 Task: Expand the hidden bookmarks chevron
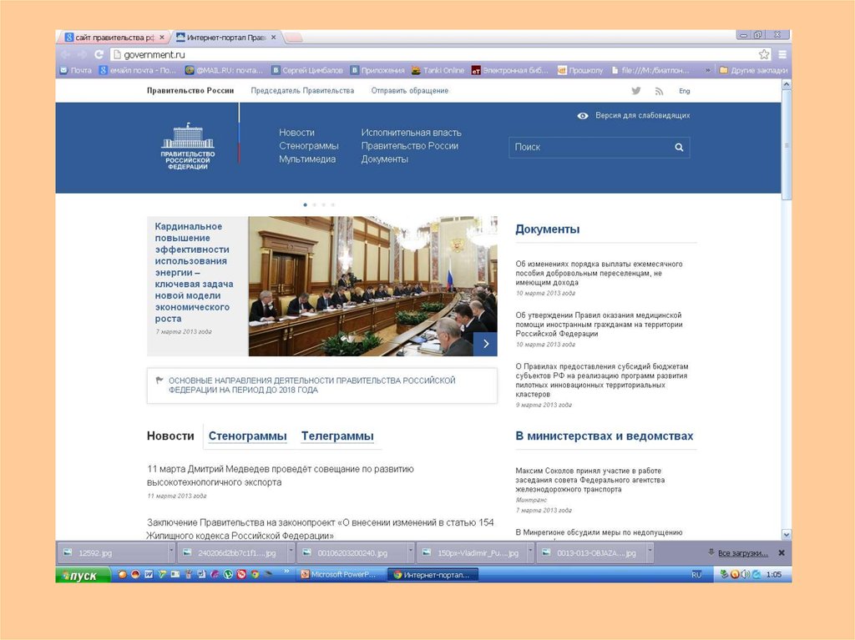(x=709, y=71)
